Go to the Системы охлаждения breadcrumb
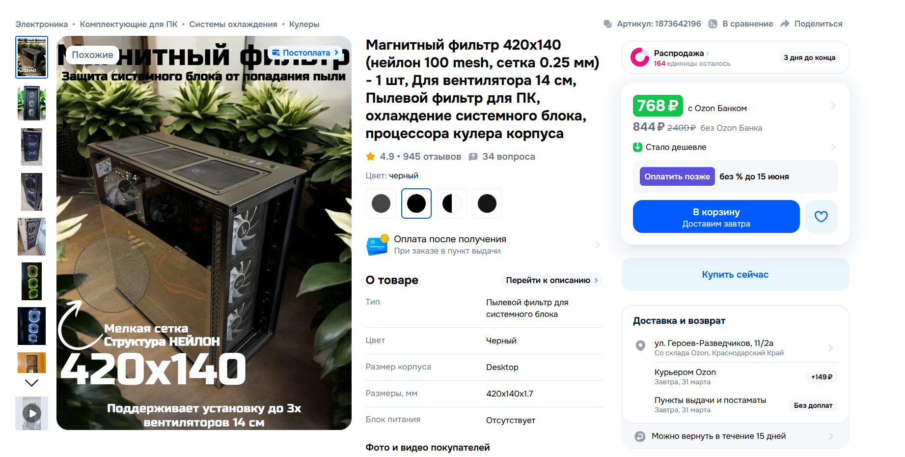Image resolution: width=905 pixels, height=457 pixels. [x=233, y=24]
